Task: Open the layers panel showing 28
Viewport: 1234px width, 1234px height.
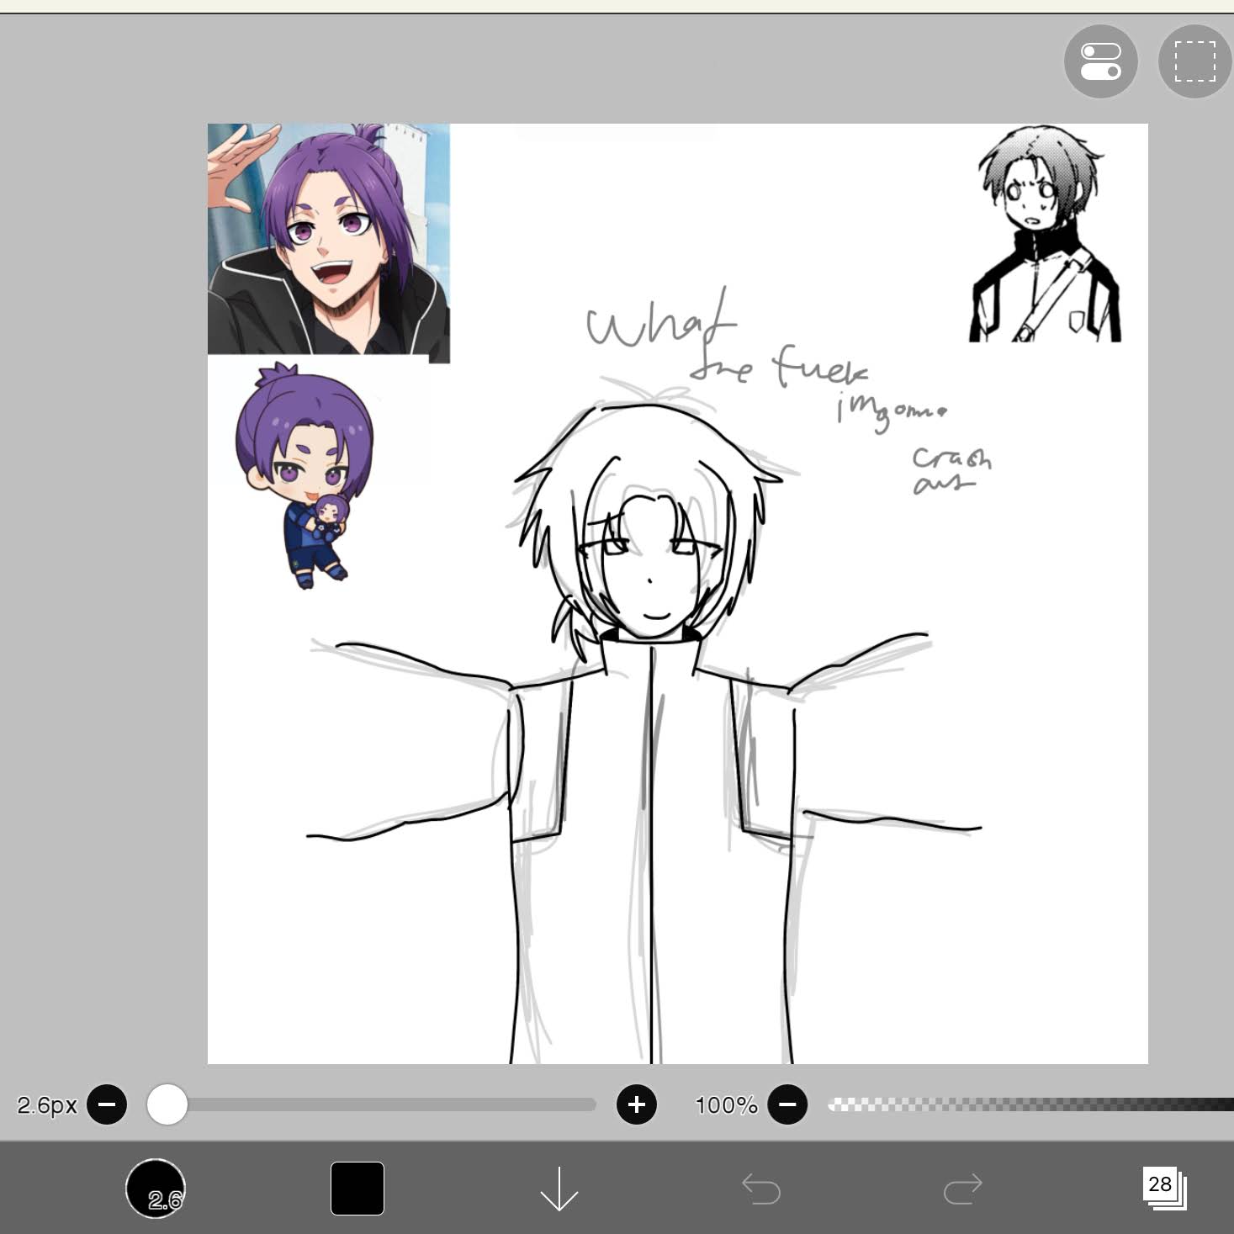Action: [x=1164, y=1188]
